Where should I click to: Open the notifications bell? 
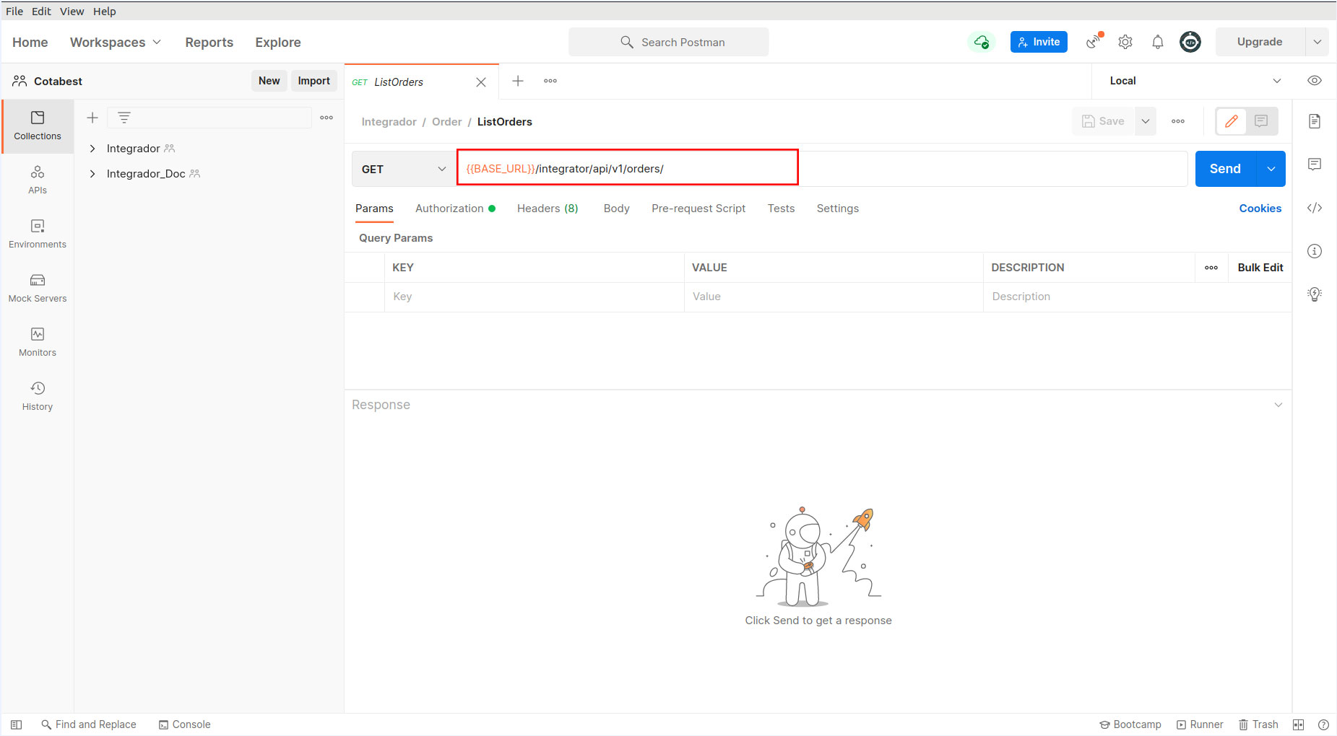(1158, 42)
